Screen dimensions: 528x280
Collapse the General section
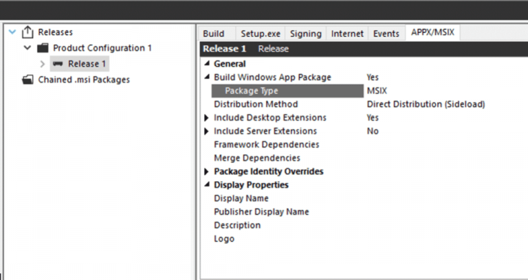click(x=207, y=64)
